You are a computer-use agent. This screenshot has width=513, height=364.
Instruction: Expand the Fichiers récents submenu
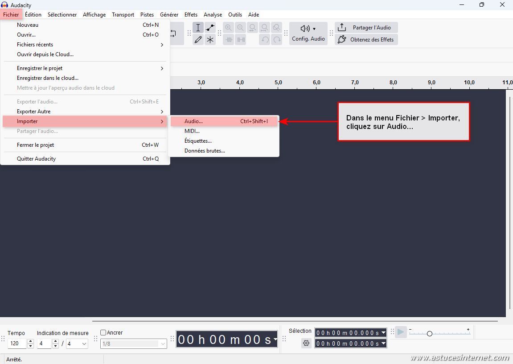coord(89,45)
